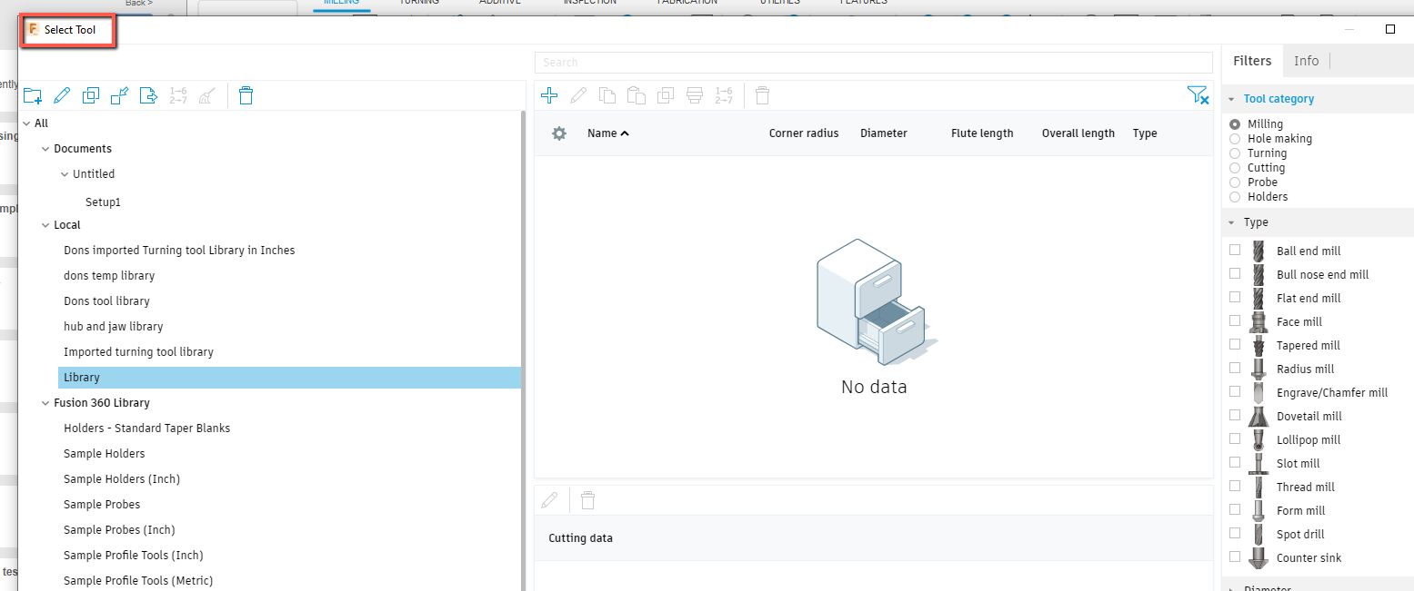Click the Thread mill icon
This screenshot has width=1414, height=591.
pyautogui.click(x=1259, y=487)
